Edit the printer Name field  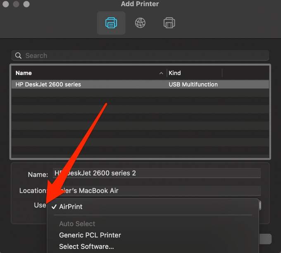pos(157,173)
